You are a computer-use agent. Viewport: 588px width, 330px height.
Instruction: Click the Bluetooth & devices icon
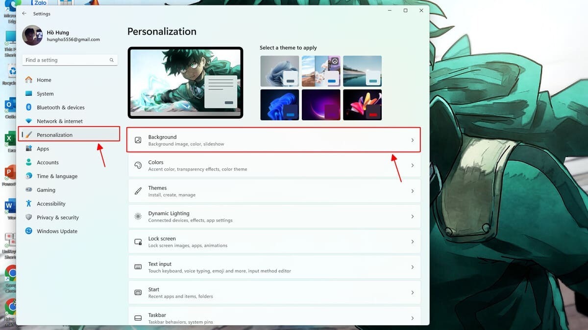click(x=28, y=107)
